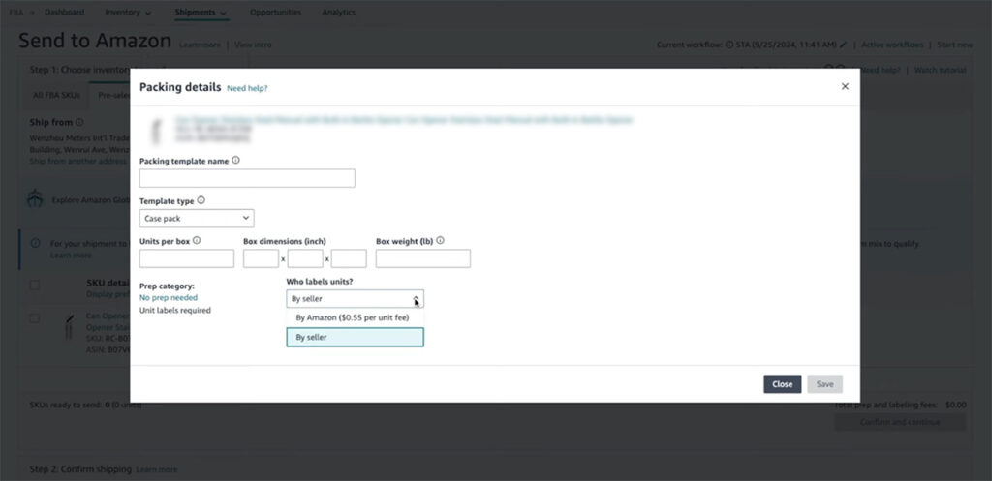Open the Dashboard menu item
This screenshot has width=992, height=481.
click(65, 12)
